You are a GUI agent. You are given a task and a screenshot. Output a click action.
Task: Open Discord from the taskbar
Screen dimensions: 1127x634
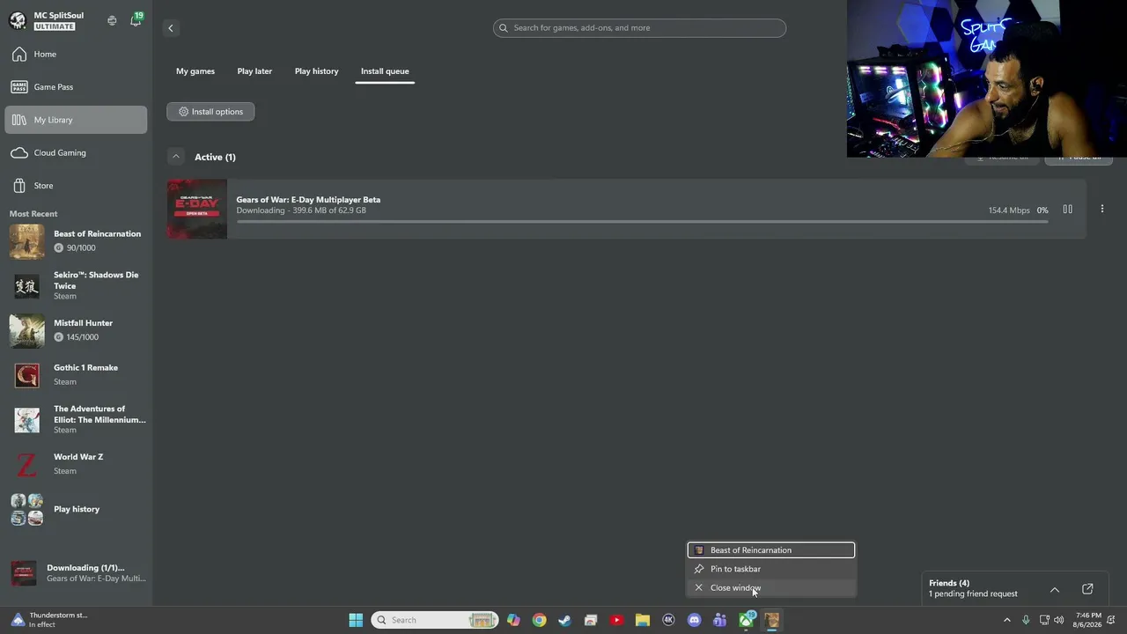pos(694,620)
